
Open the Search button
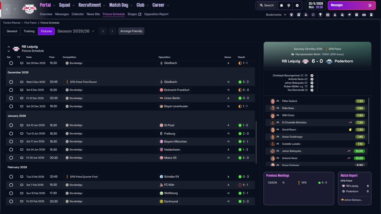tap(266, 5)
